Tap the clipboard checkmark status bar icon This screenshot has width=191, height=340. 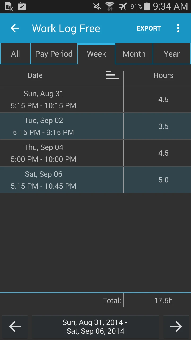[22, 6]
